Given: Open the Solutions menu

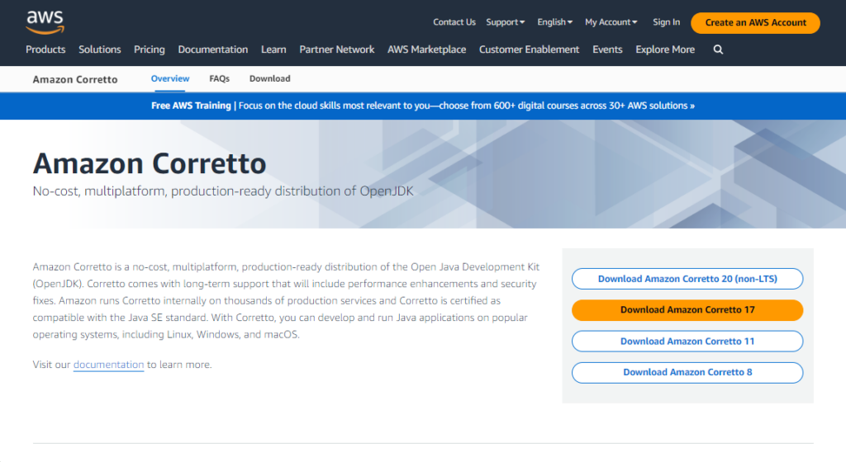Looking at the screenshot, I should 100,49.
